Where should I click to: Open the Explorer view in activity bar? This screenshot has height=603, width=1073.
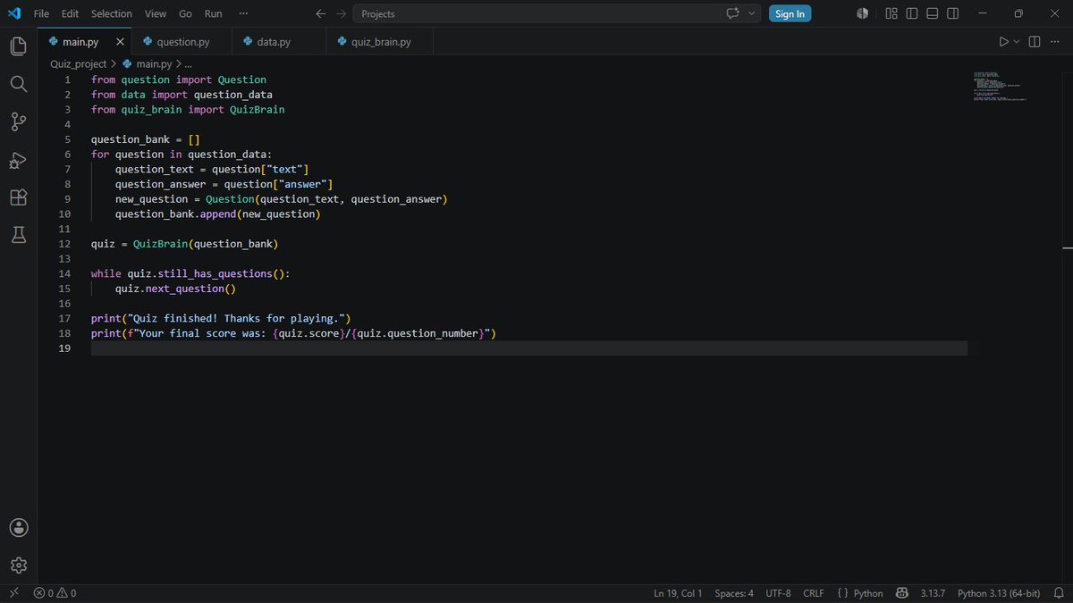[x=18, y=46]
